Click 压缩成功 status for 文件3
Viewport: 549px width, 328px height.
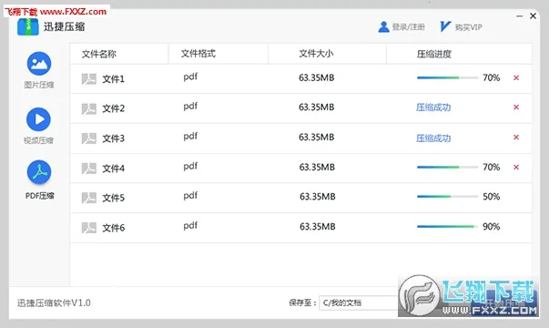[433, 138]
